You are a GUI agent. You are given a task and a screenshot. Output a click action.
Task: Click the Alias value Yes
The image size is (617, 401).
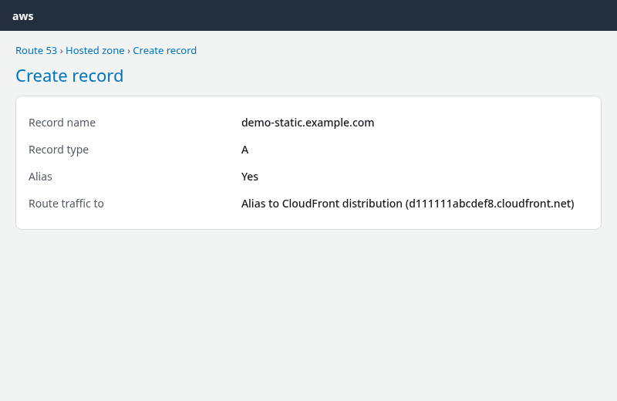250,177
